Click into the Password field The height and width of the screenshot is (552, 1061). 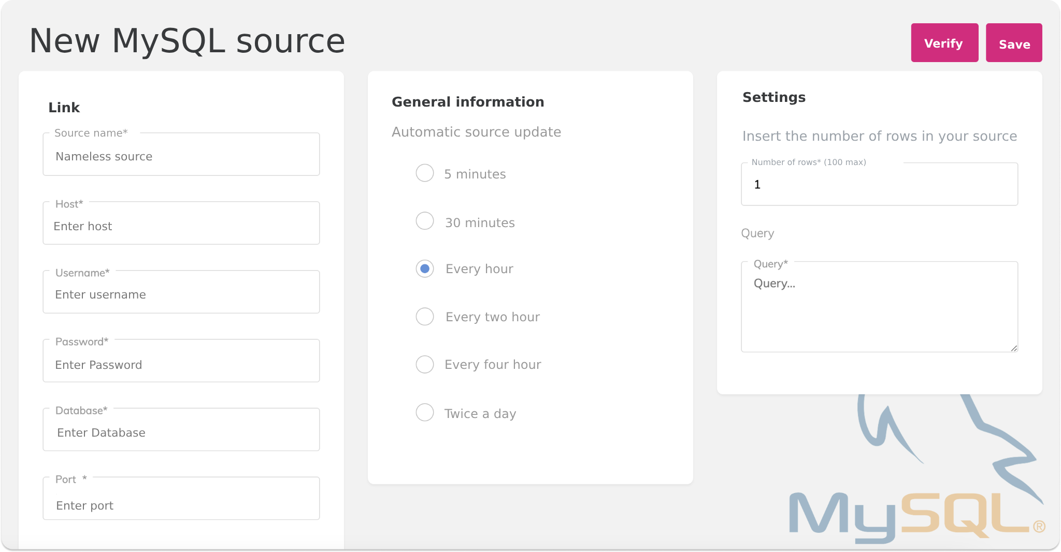tap(181, 361)
